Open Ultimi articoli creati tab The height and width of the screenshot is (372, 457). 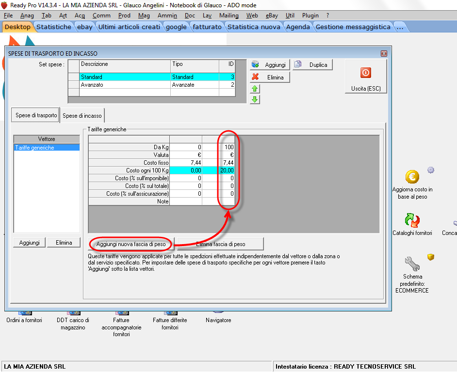tap(129, 27)
